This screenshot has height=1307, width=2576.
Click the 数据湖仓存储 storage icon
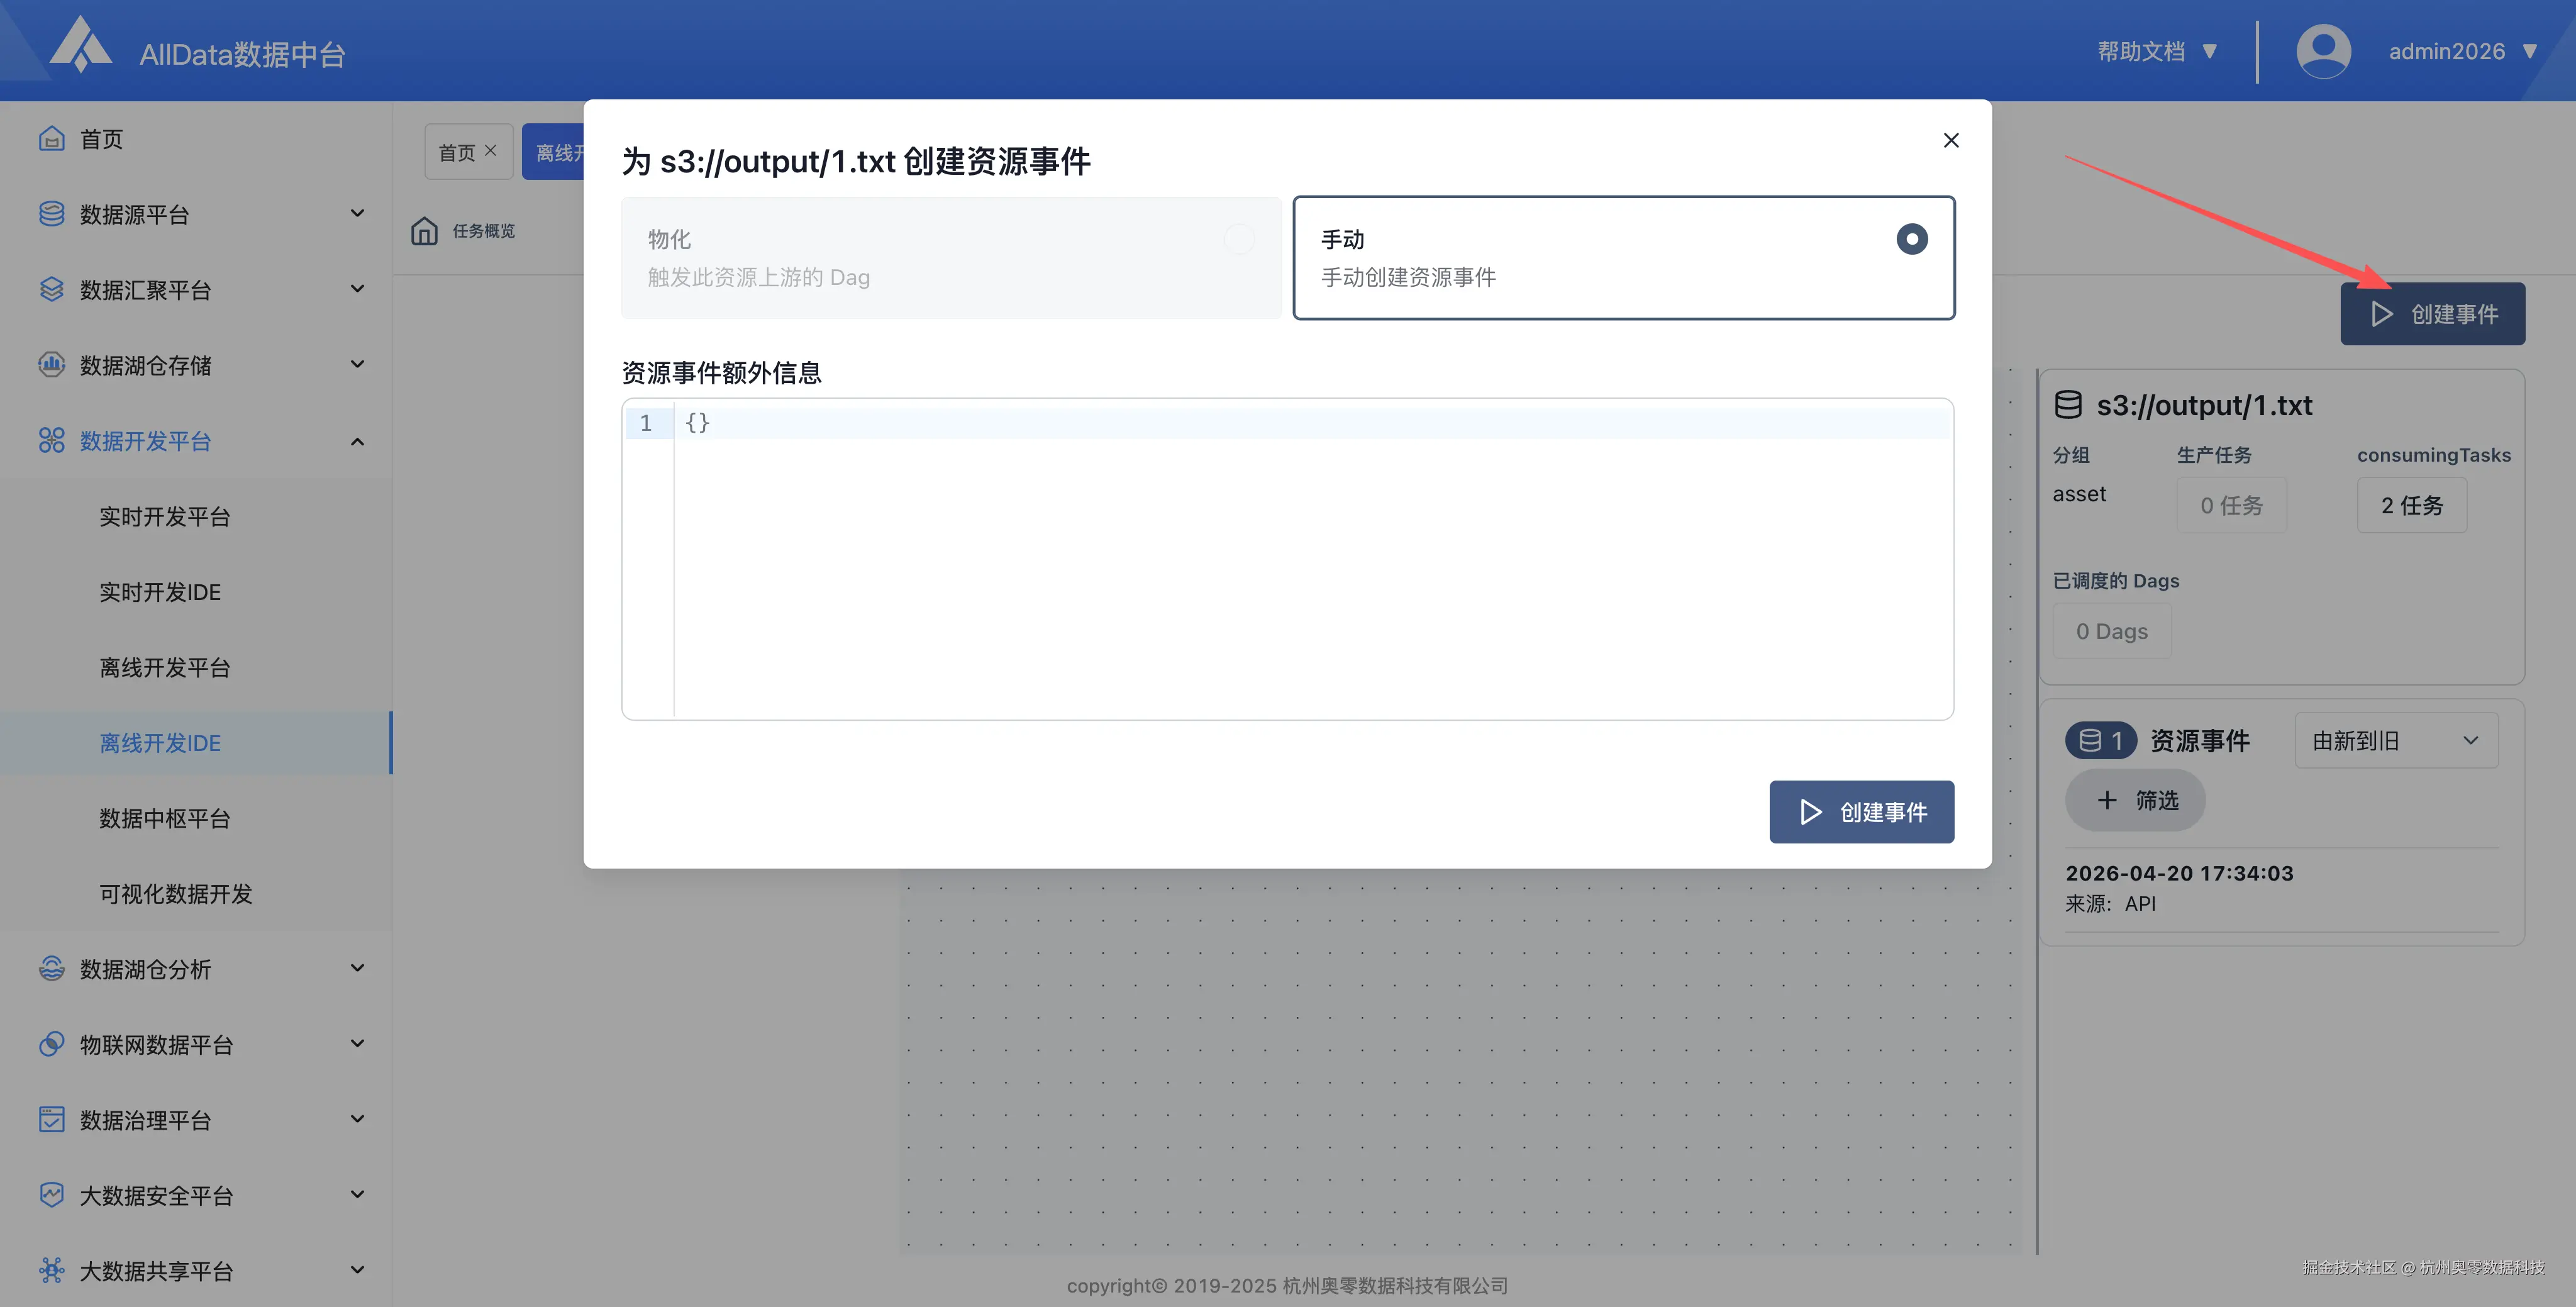tap(51, 364)
